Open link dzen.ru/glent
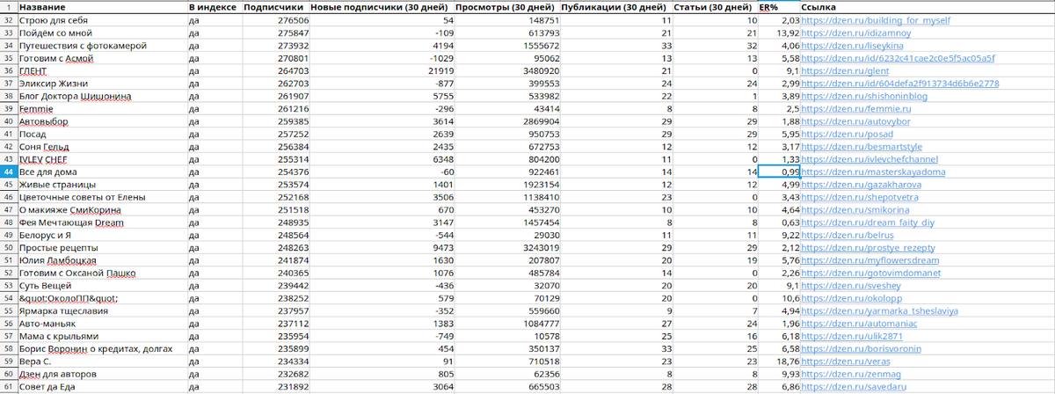Screen dimensions: 1055x394 [846, 70]
